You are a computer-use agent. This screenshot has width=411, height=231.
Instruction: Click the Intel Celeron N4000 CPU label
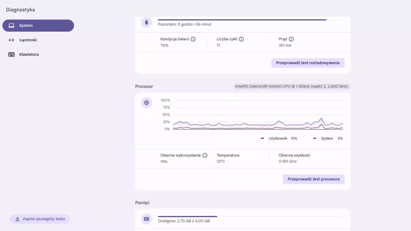click(292, 86)
